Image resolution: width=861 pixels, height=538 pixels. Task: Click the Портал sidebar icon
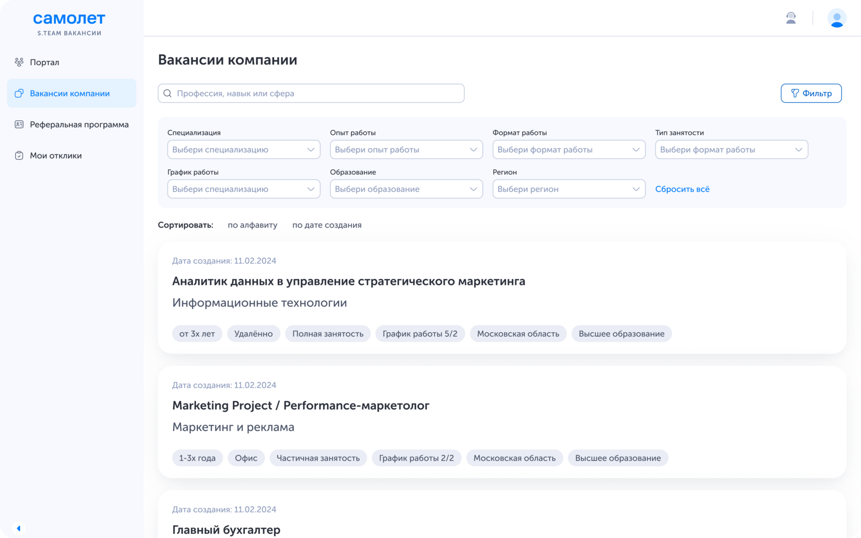coord(19,62)
